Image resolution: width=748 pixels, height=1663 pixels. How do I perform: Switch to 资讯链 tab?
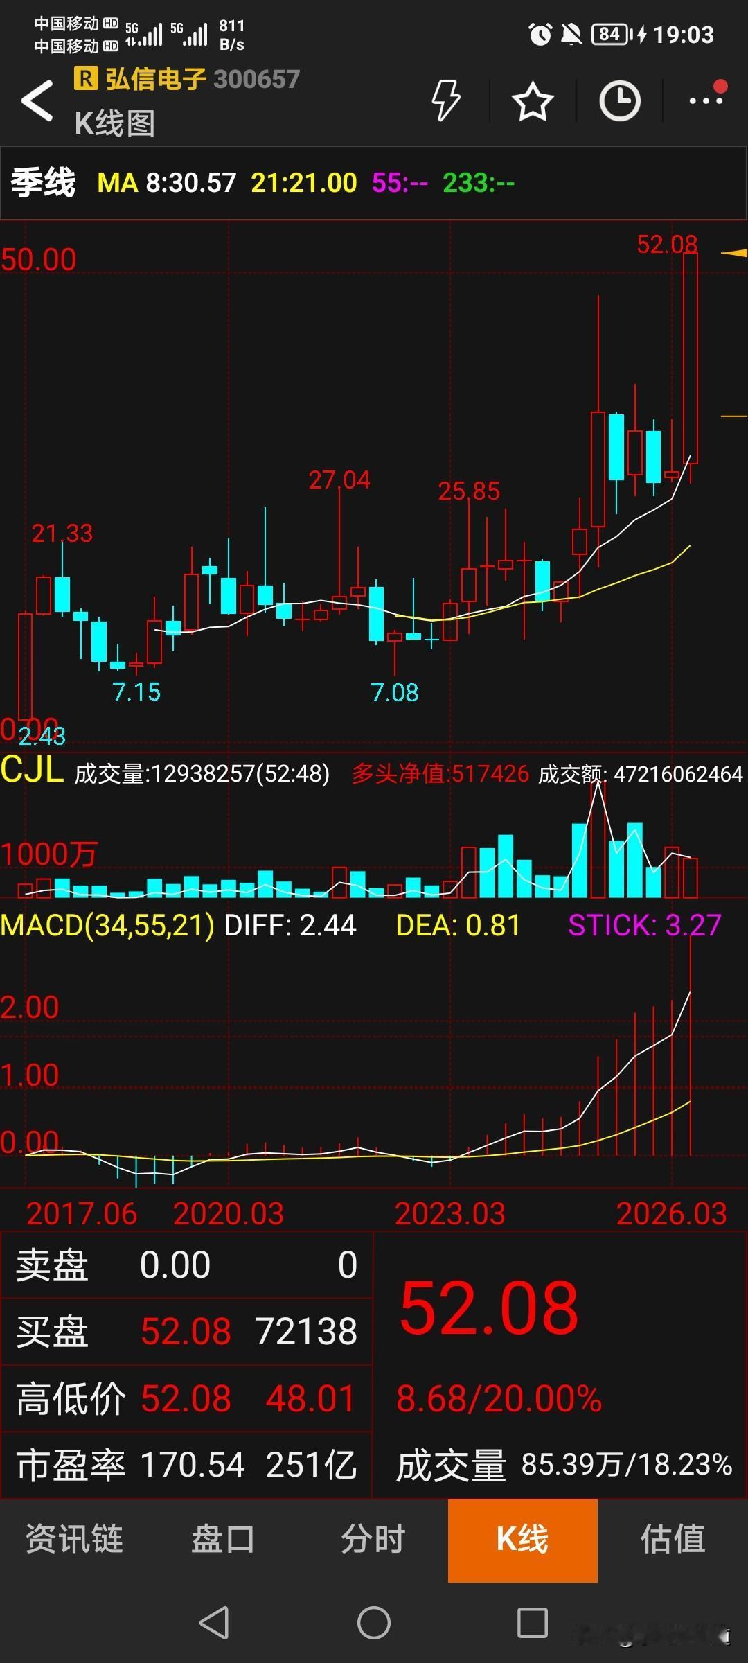[x=74, y=1539]
